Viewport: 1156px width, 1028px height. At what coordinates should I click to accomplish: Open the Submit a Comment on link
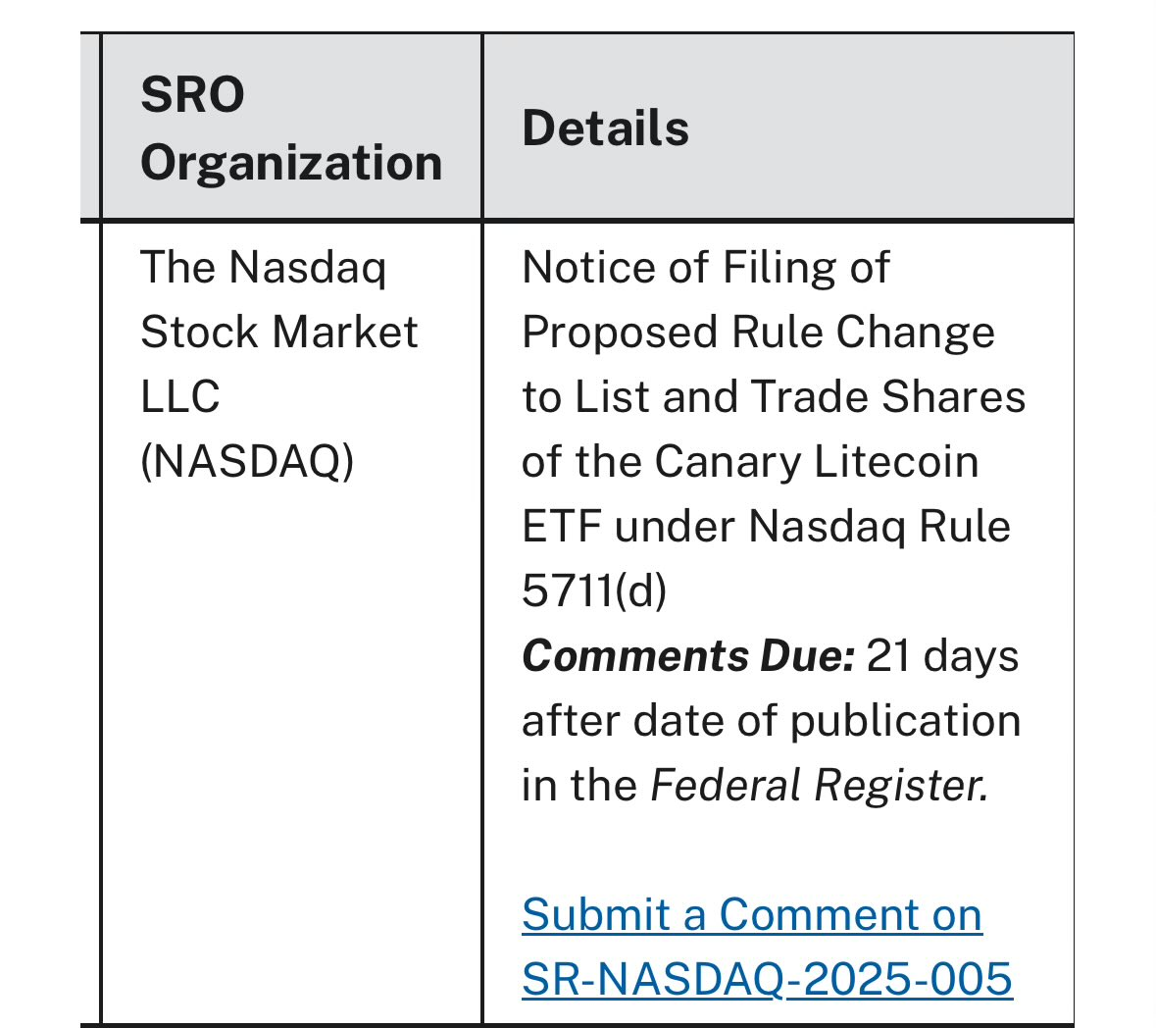pos(751,915)
